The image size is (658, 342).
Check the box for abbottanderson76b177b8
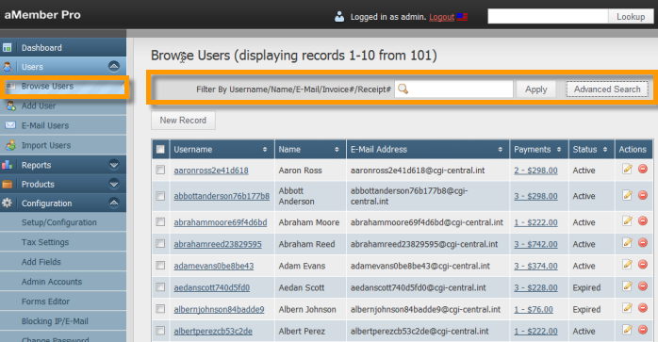(x=160, y=196)
